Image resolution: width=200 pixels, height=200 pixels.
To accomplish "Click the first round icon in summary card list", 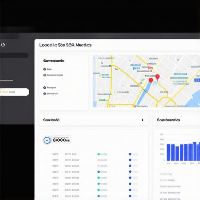I will point(45,69).
